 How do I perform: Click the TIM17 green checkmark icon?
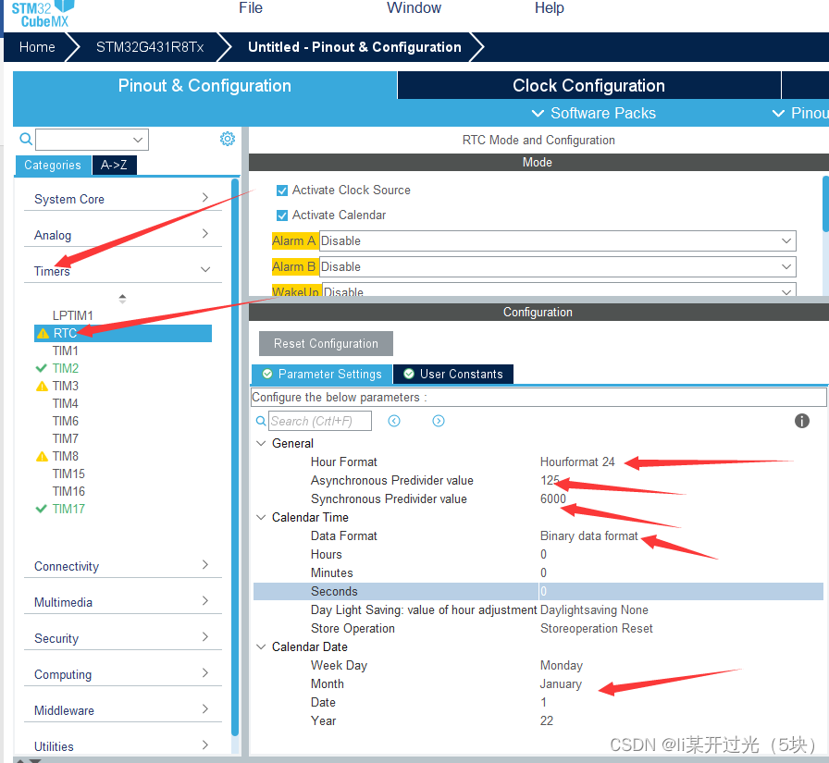pyautogui.click(x=42, y=509)
